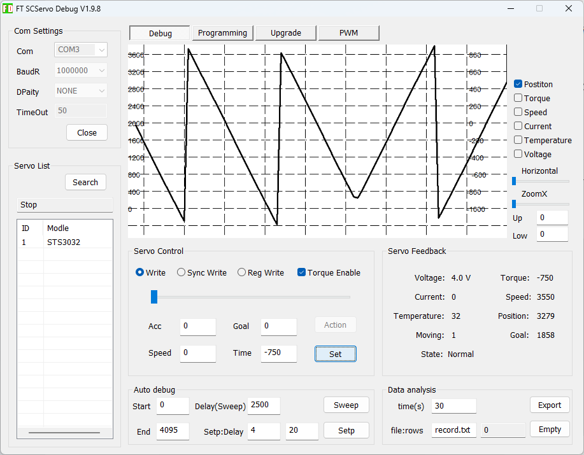The image size is (584, 455).
Task: Click the Sweep button
Action: click(x=346, y=405)
